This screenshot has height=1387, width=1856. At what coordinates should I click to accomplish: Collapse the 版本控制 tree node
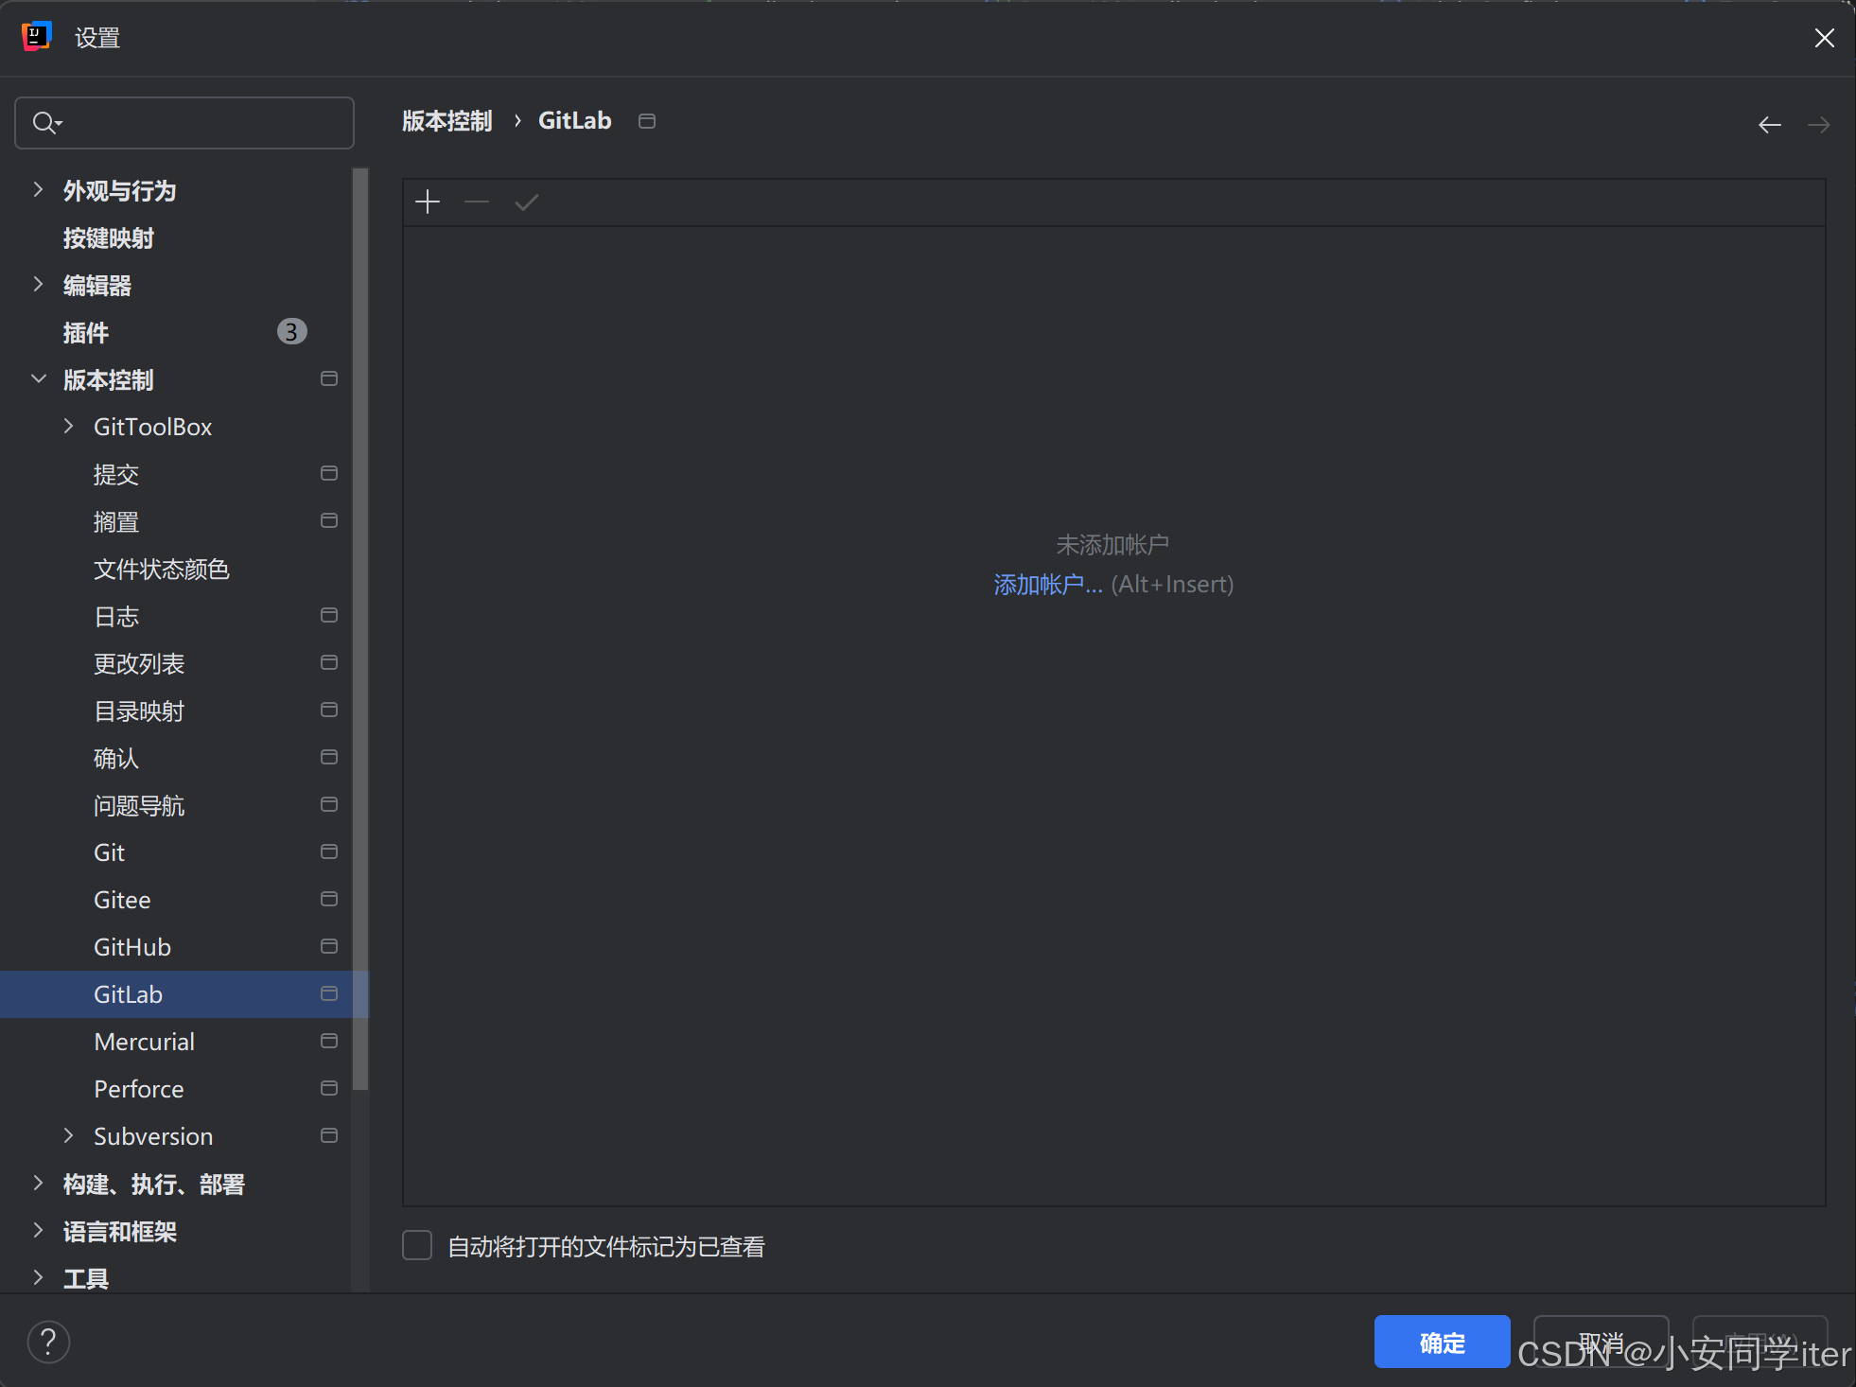pyautogui.click(x=39, y=379)
